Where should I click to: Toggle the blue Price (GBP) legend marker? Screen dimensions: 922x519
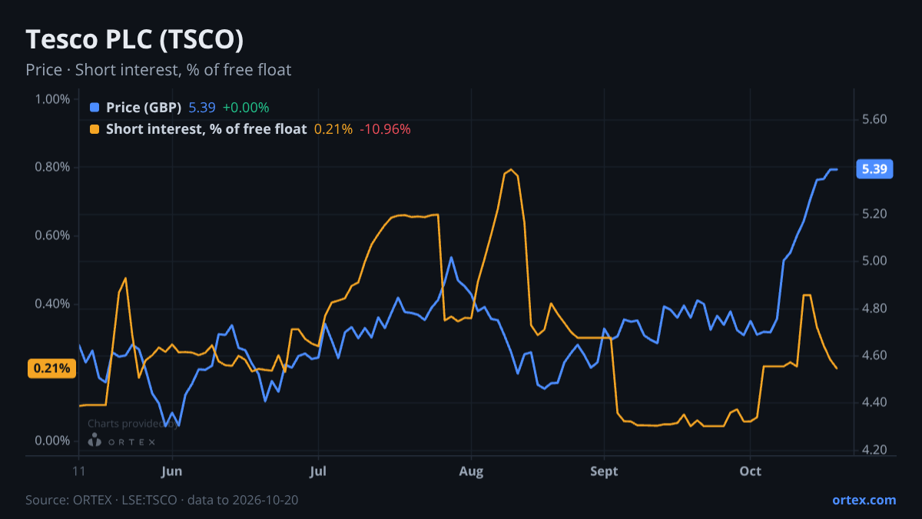tap(95, 108)
